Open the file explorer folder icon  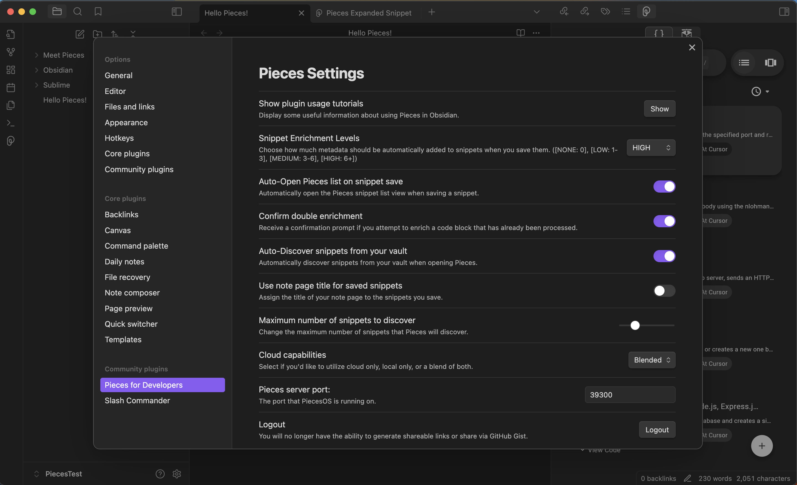57,12
